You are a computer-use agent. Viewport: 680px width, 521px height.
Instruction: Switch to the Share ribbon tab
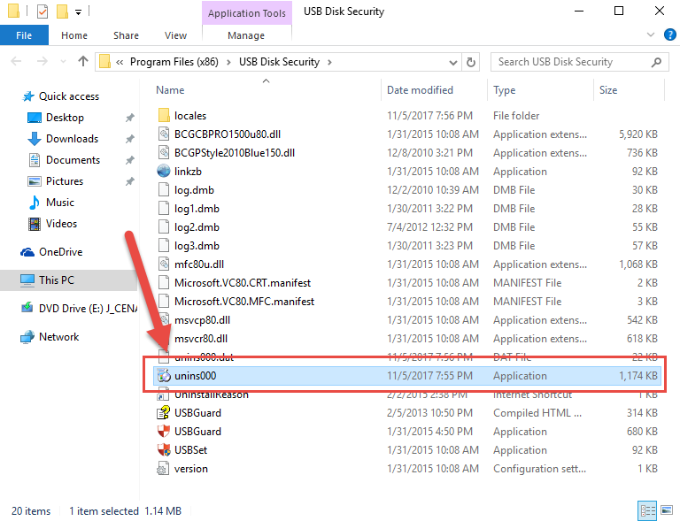click(126, 35)
